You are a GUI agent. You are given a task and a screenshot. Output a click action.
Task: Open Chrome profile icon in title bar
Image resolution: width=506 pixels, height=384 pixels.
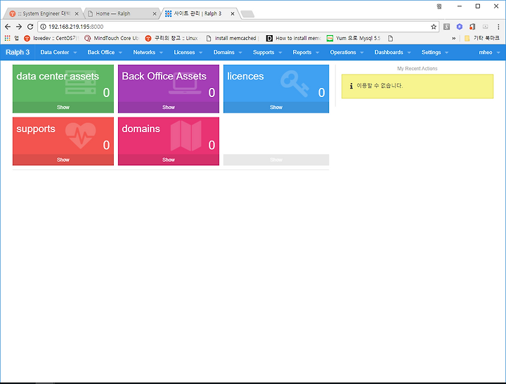click(439, 6)
